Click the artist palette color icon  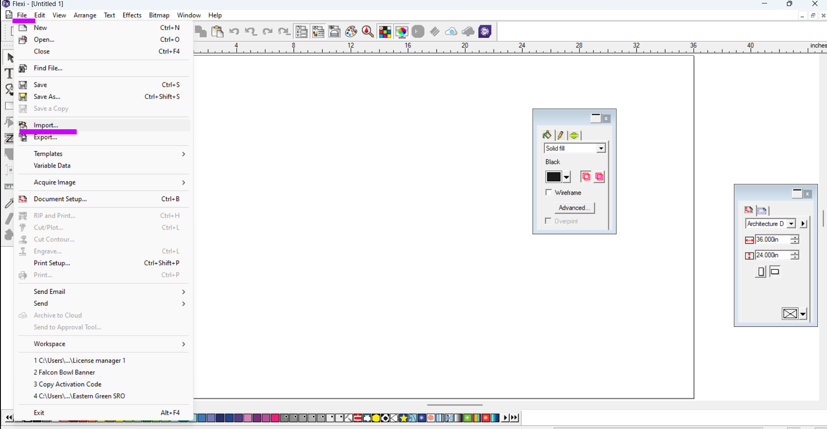pos(351,31)
